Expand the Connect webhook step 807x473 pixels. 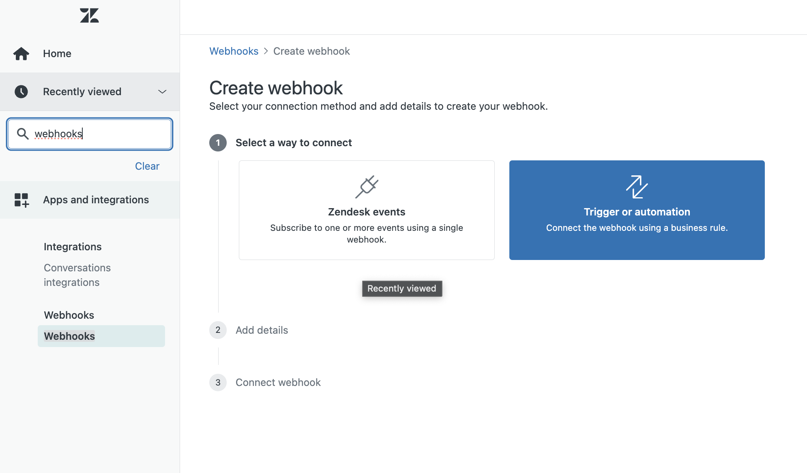(278, 382)
